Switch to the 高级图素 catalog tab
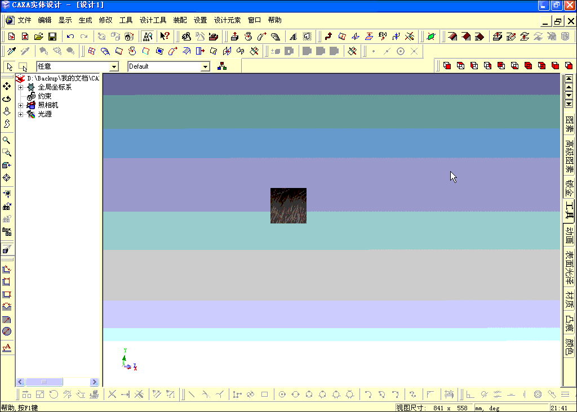 569,156
